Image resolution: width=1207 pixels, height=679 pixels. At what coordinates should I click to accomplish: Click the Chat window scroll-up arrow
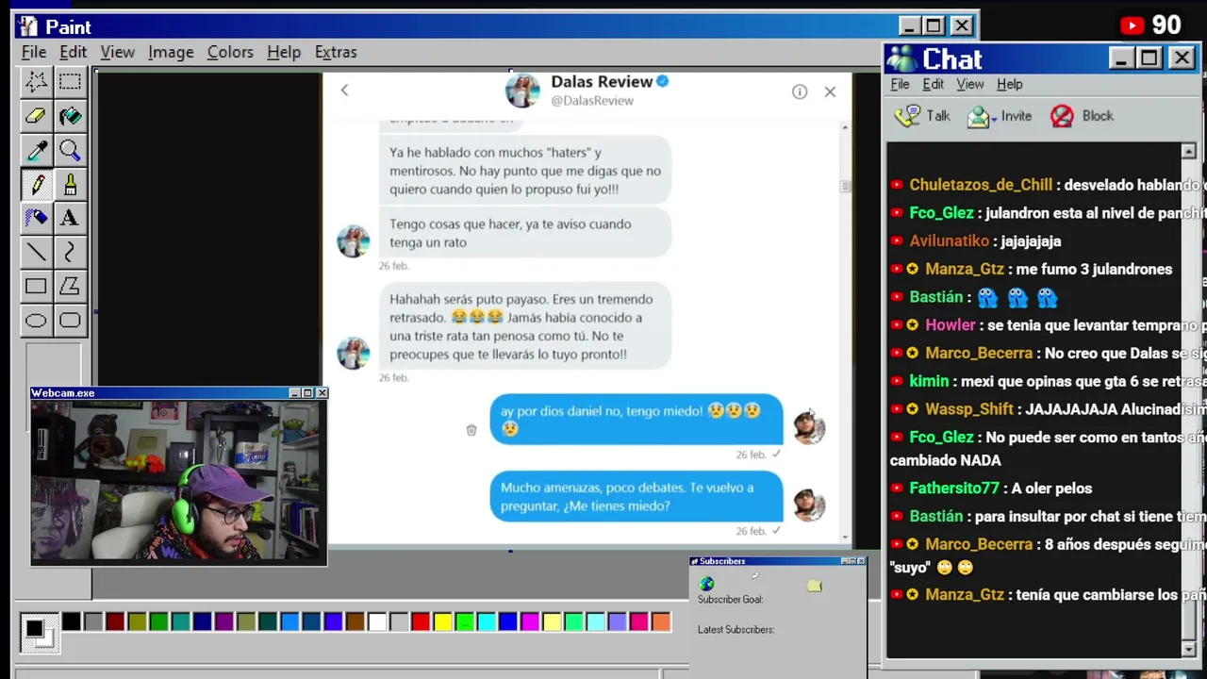click(1188, 152)
